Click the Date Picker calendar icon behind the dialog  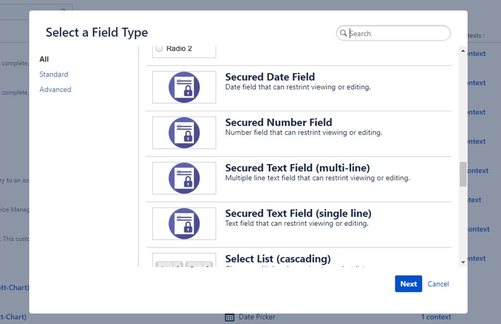(x=229, y=317)
